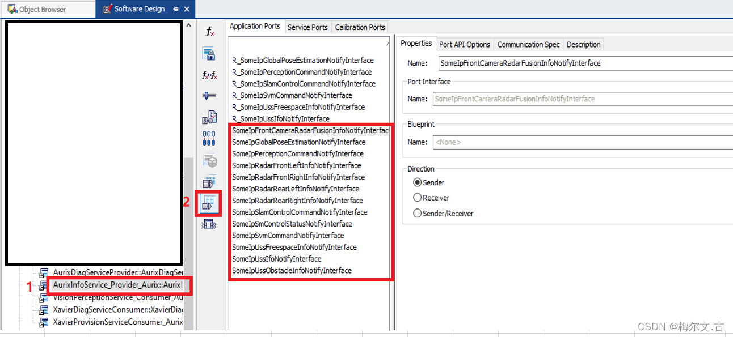Enable the Sender/Receiver direction option

(x=418, y=214)
